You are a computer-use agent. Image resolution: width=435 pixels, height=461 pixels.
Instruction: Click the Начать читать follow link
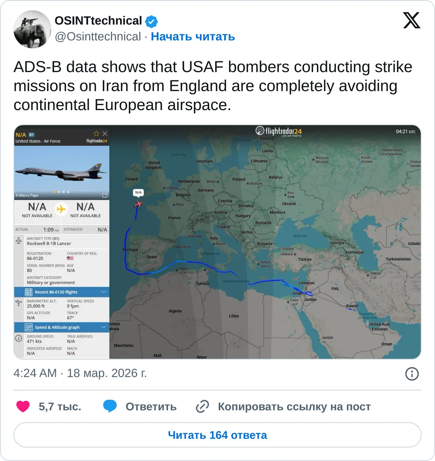click(x=193, y=36)
